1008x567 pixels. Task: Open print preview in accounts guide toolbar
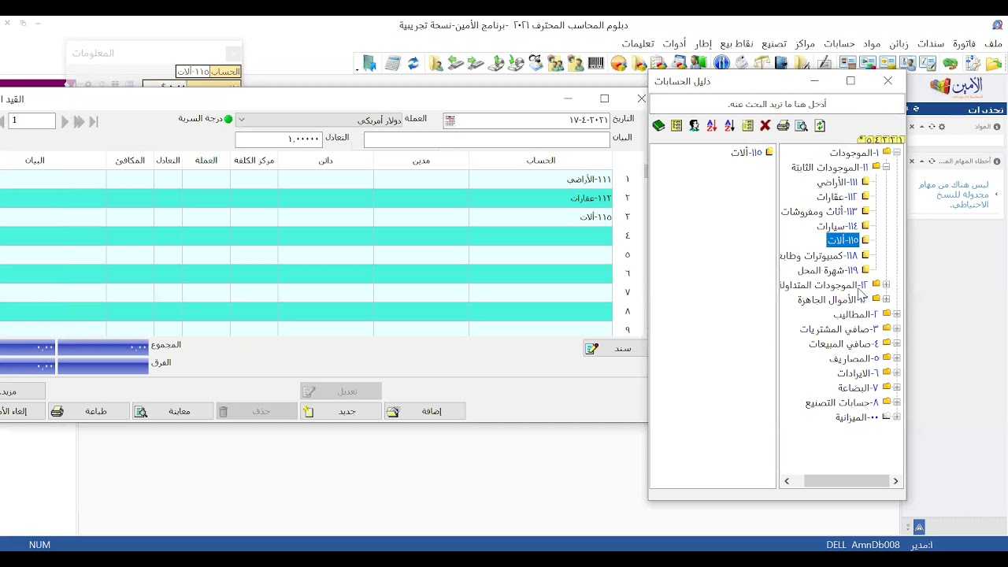tap(802, 125)
